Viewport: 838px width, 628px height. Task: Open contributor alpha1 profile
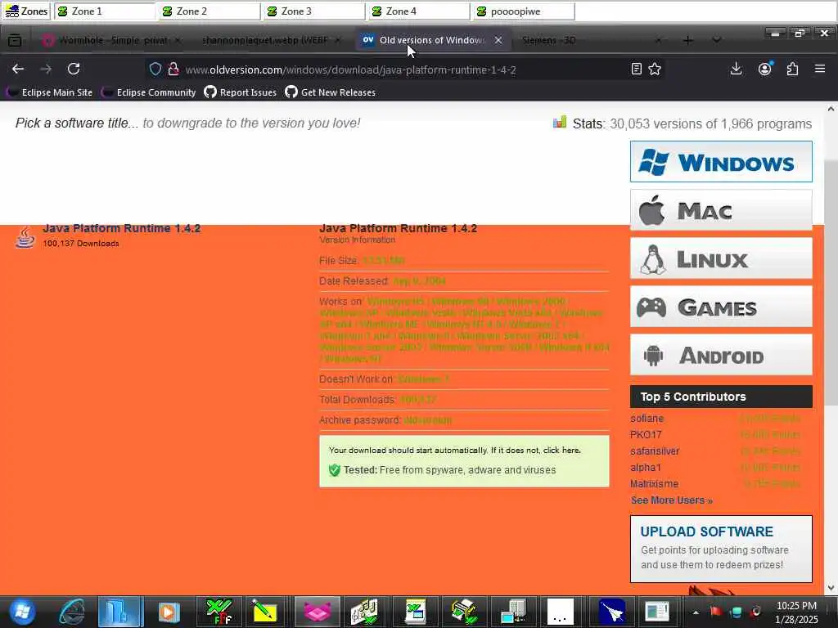pos(646,467)
